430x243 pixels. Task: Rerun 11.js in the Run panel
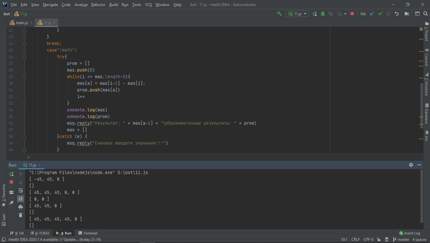11,174
